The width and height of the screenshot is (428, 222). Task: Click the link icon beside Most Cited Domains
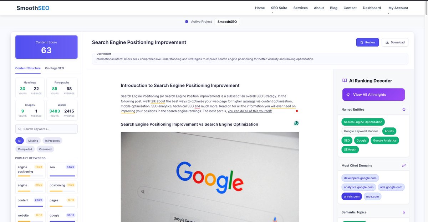tap(404, 165)
